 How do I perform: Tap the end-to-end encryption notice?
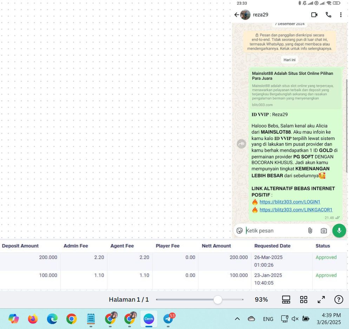[290, 42]
